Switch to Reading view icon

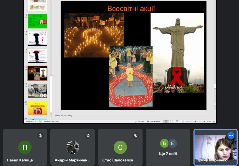click(177, 121)
